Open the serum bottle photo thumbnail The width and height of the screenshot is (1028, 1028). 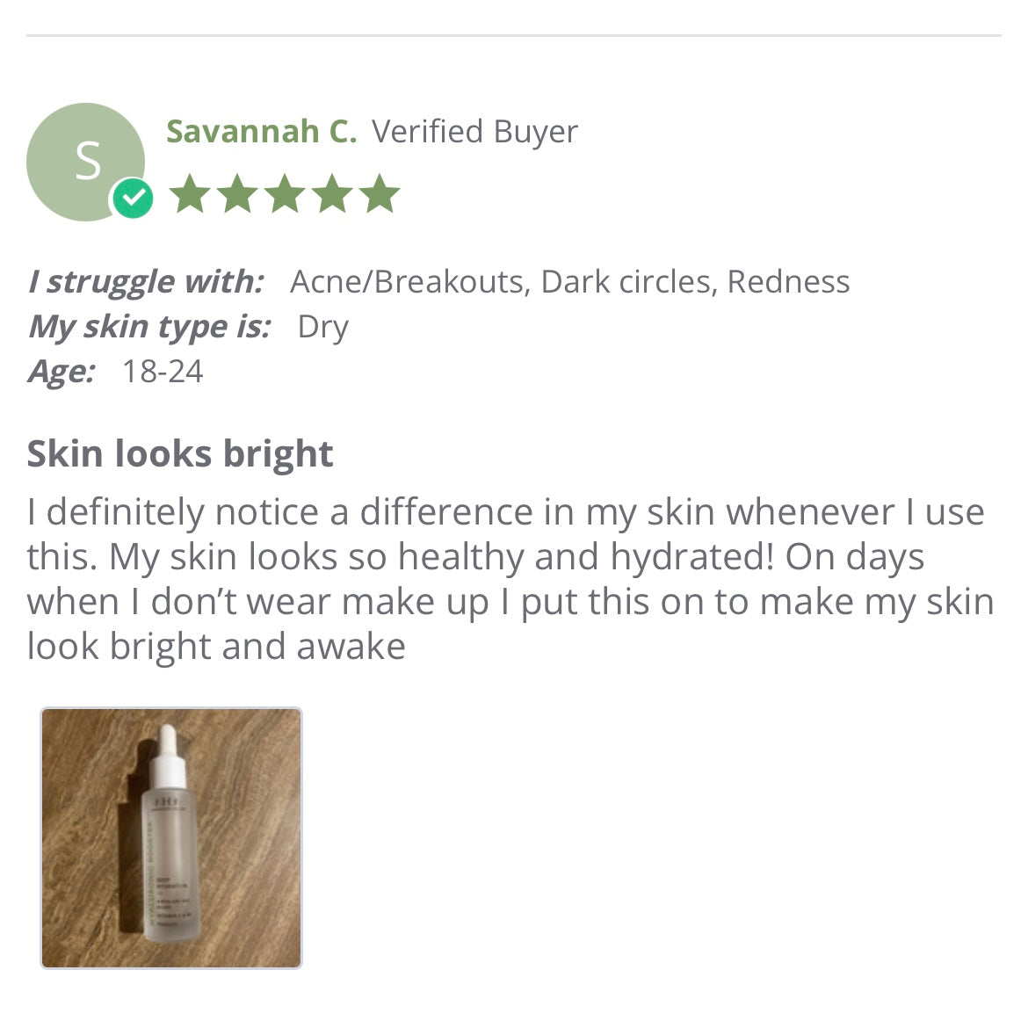pos(171,838)
